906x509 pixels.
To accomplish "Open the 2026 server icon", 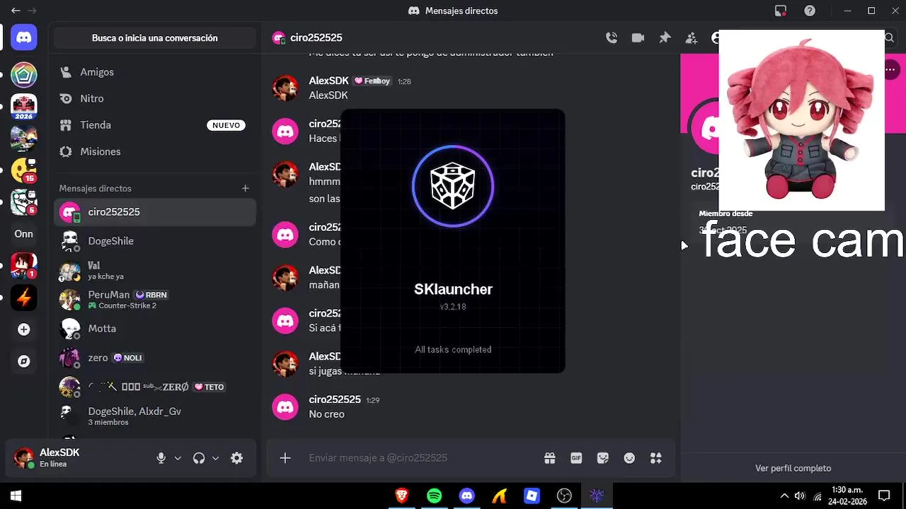I will (x=24, y=107).
